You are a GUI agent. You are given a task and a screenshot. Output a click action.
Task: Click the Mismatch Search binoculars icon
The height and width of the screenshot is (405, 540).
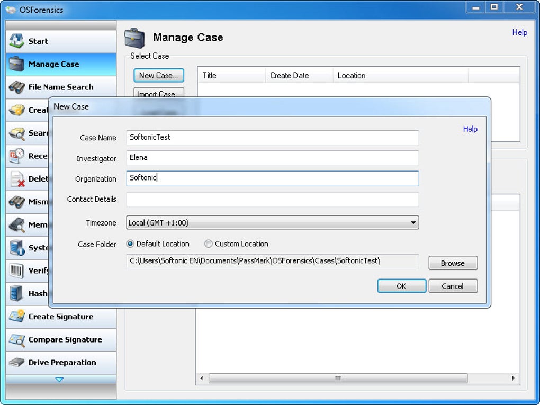(x=16, y=202)
